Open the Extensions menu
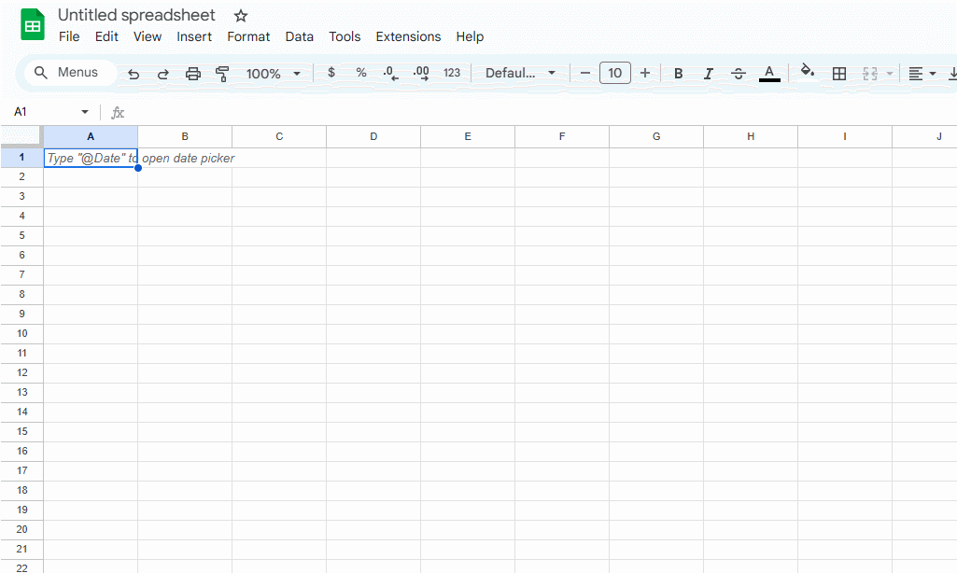Screen dimensions: 957x573 point(408,36)
